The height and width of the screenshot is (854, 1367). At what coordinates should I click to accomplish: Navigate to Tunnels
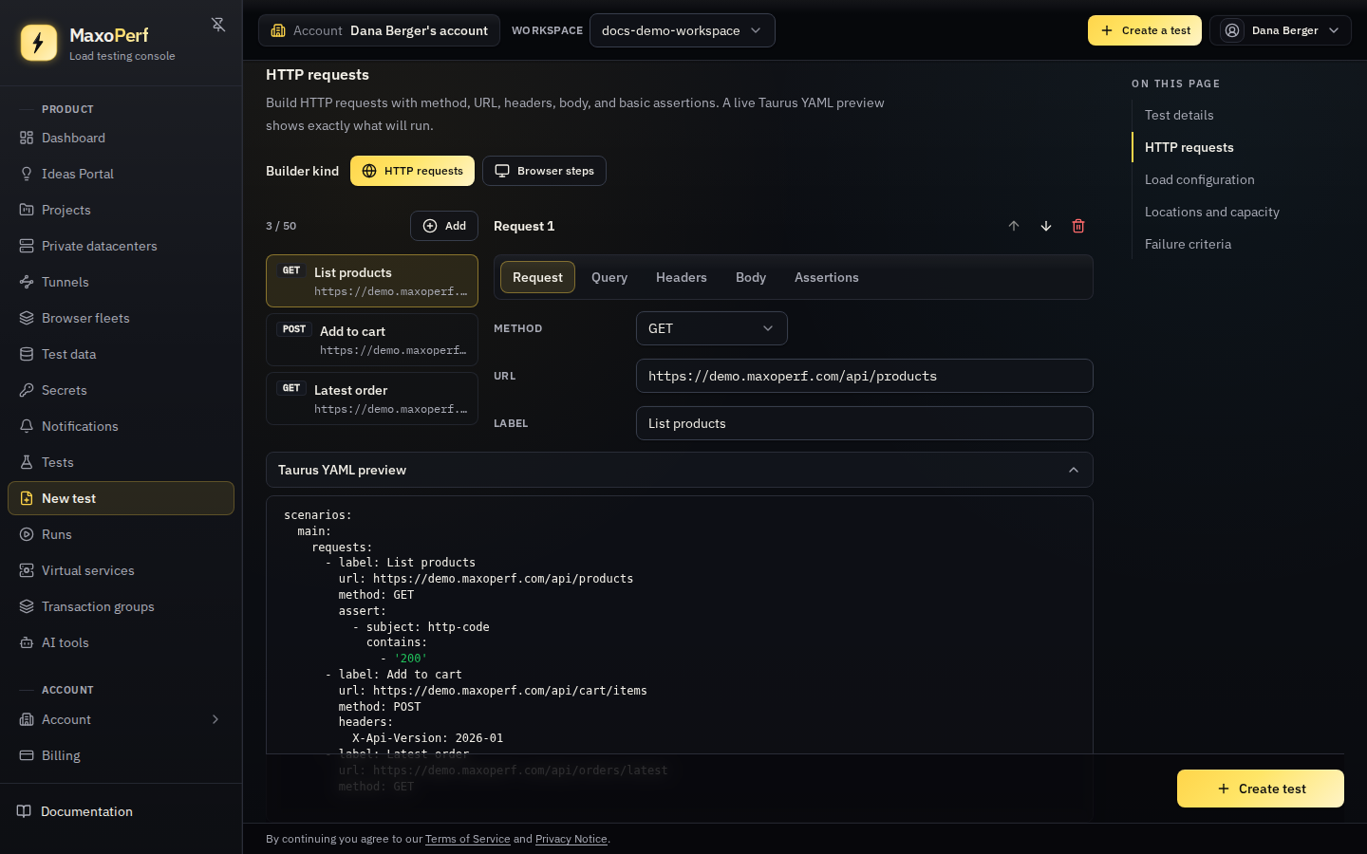point(121,282)
